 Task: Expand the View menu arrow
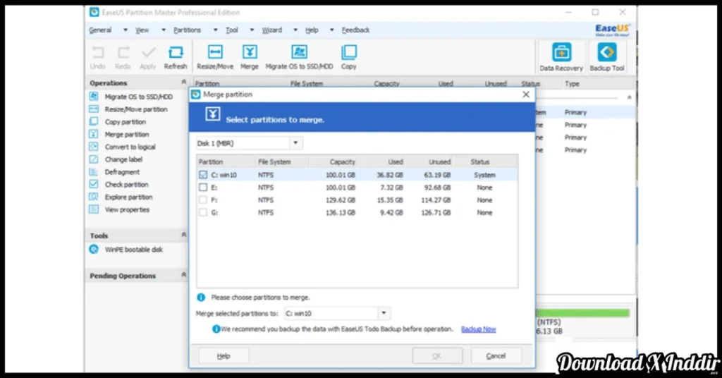click(164, 30)
